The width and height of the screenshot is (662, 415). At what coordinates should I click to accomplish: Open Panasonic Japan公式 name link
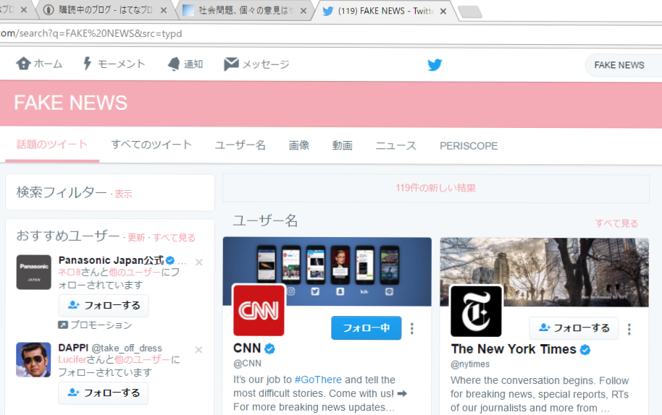[x=111, y=260]
